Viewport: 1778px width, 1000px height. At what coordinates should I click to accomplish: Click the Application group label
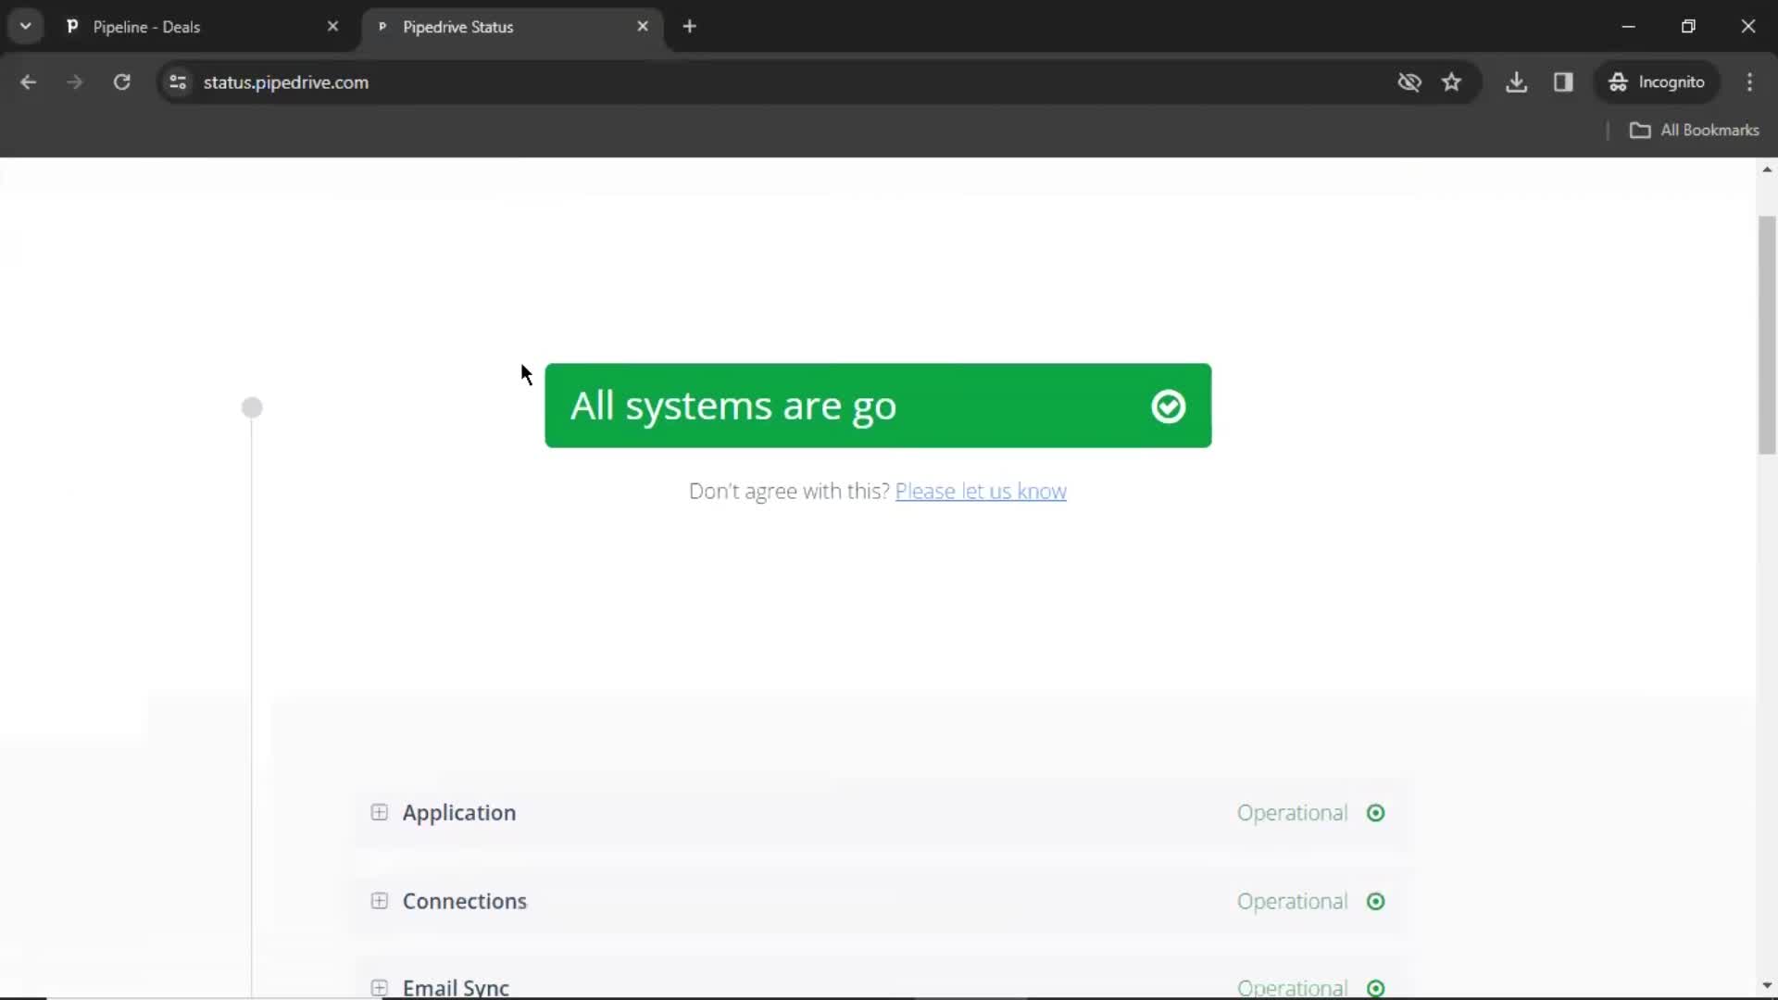(x=459, y=813)
